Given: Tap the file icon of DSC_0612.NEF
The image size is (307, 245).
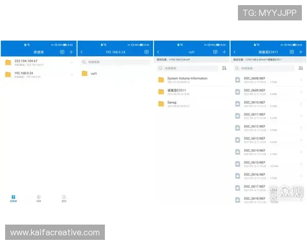Looking at the screenshot, I should click(x=238, y=128).
